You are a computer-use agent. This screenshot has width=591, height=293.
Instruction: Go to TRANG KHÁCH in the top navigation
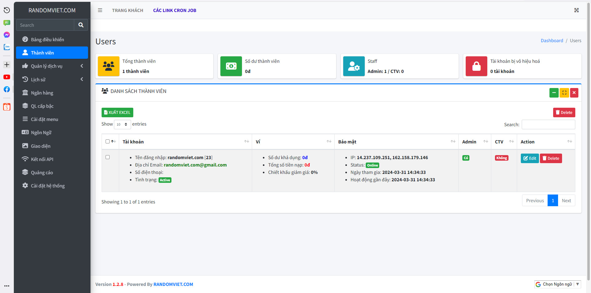coord(128,10)
